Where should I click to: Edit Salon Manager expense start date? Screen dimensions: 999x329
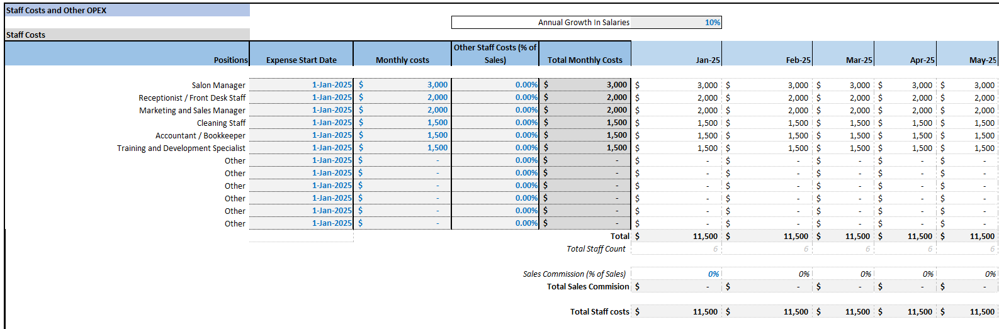tap(302, 85)
